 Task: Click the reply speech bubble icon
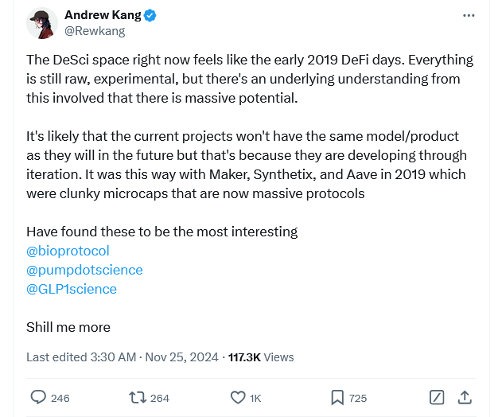(x=38, y=397)
